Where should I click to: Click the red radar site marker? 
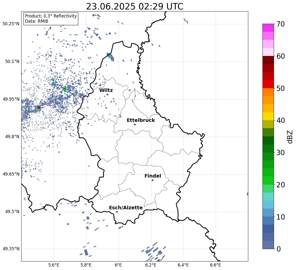39,107
